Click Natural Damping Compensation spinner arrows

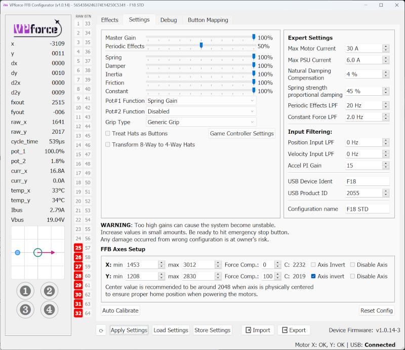(x=386, y=74)
